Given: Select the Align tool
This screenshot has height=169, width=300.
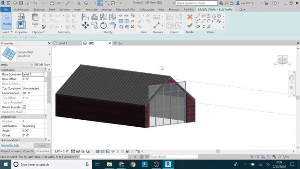Looking at the screenshot, I should pyautogui.click(x=85, y=17).
